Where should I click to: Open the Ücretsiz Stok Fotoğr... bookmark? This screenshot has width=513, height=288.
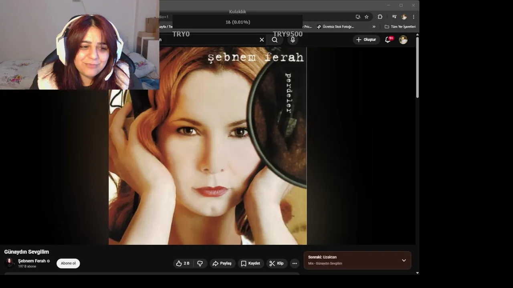335,27
